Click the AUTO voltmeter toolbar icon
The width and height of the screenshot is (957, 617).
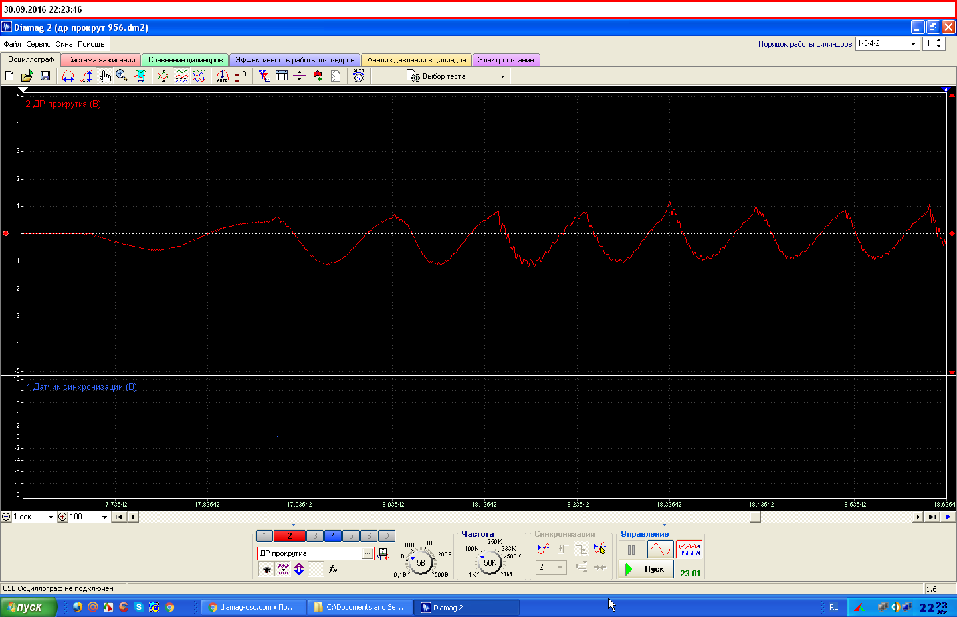coord(359,76)
